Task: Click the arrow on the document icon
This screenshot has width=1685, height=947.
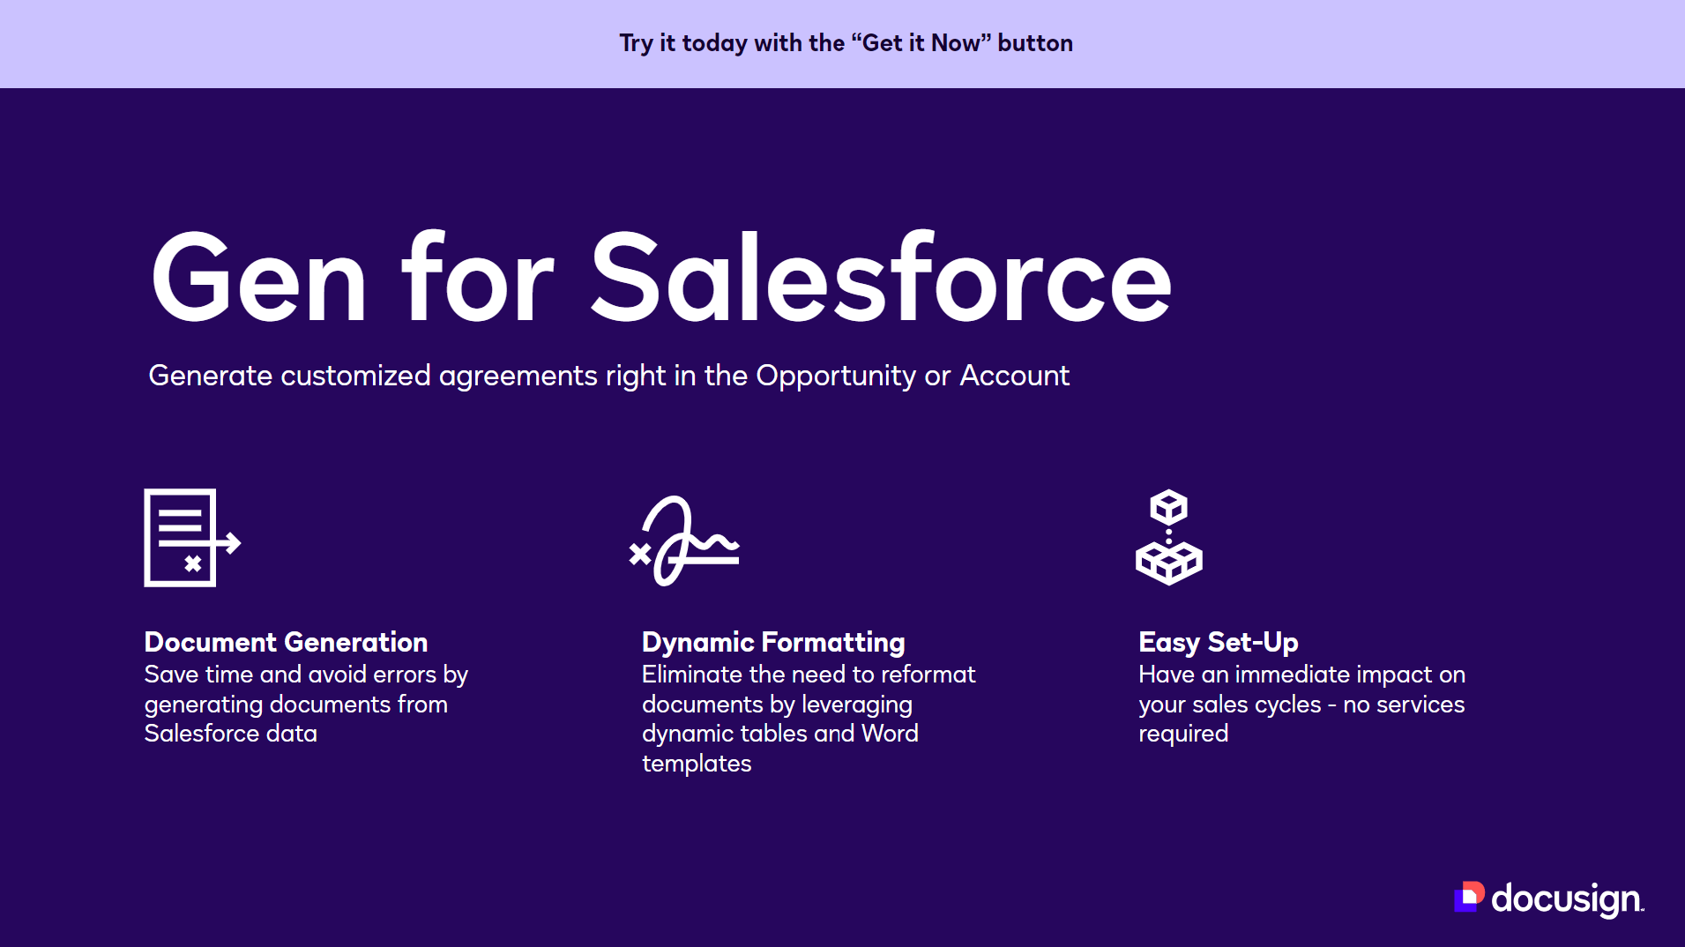Action: [229, 542]
